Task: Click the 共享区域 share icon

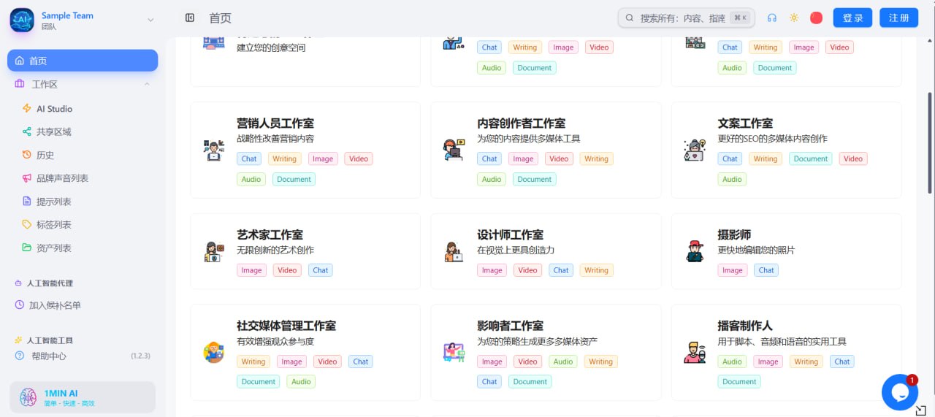Action: pyautogui.click(x=27, y=132)
